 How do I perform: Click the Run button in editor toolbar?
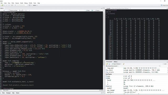coord(88,11)
